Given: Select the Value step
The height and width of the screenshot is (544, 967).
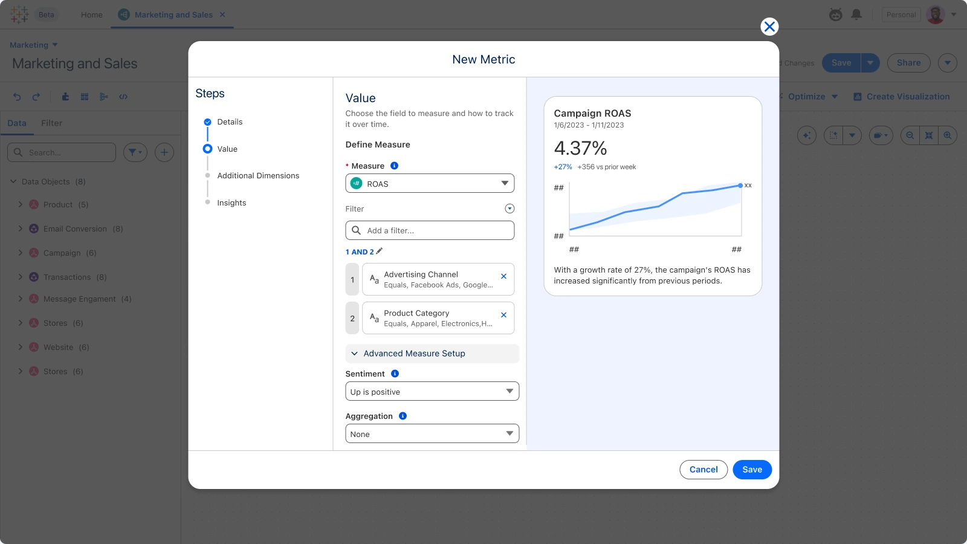Looking at the screenshot, I should click(x=227, y=149).
